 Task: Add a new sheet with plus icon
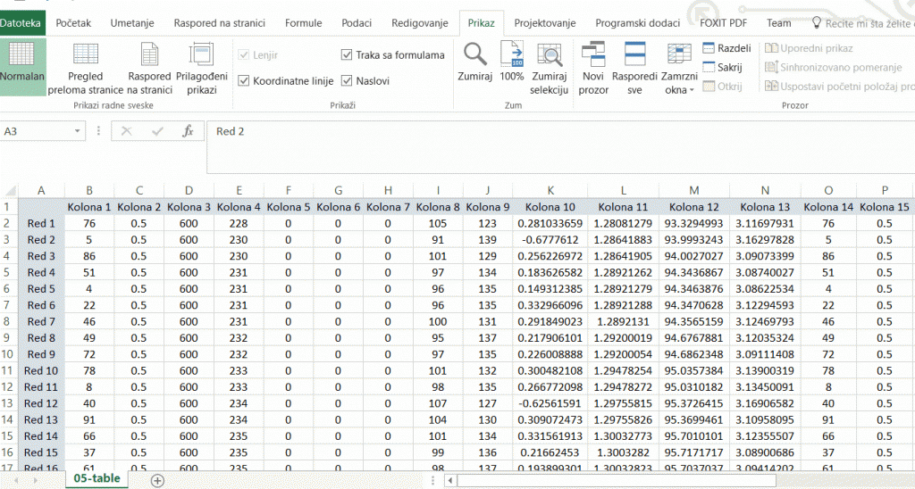pyautogui.click(x=157, y=480)
